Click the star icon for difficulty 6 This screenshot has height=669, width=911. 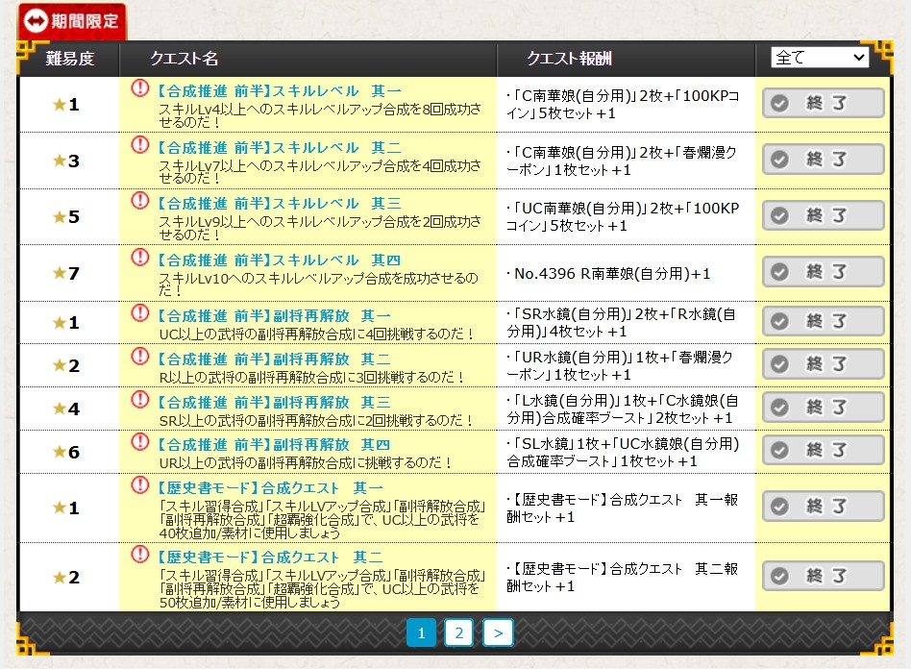tap(60, 452)
